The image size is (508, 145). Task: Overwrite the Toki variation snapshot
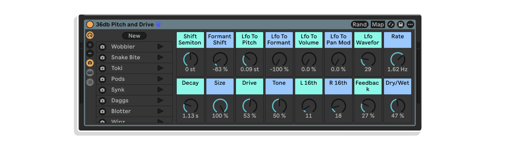(102, 68)
